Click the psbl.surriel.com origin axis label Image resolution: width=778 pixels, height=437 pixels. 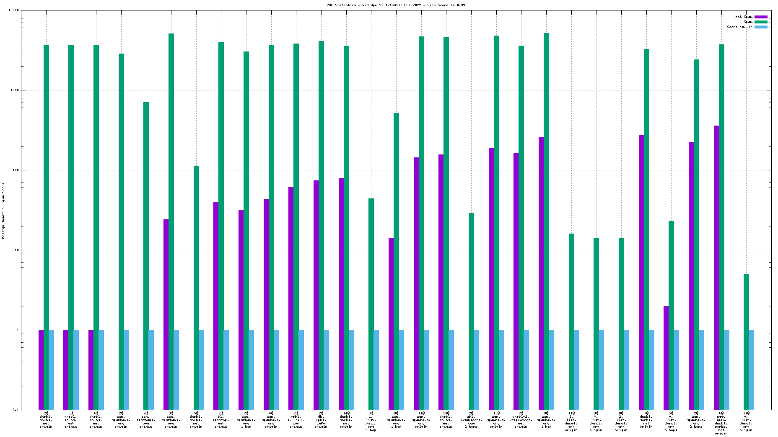point(296,420)
